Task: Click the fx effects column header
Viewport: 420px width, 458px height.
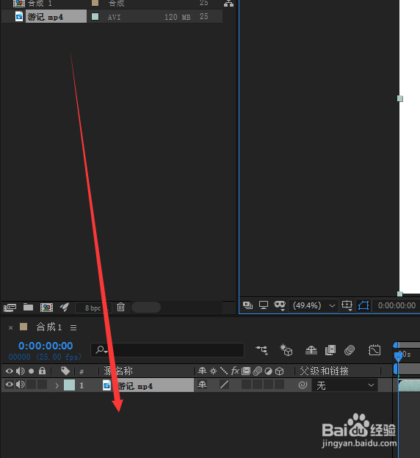Action: pyautogui.click(x=235, y=371)
